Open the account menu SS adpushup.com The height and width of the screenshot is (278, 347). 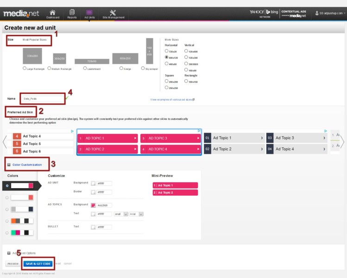point(330,13)
